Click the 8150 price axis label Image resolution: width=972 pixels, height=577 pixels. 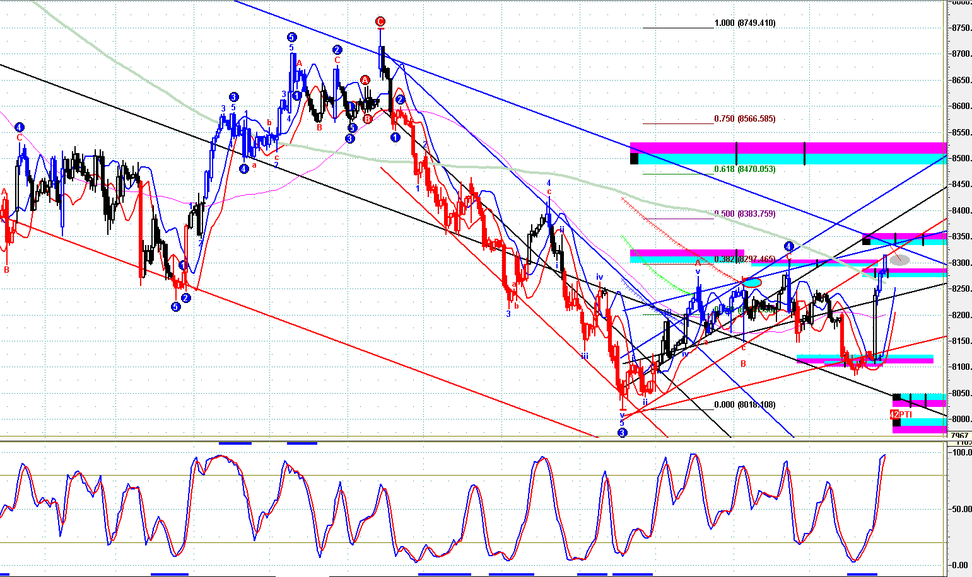pos(962,341)
